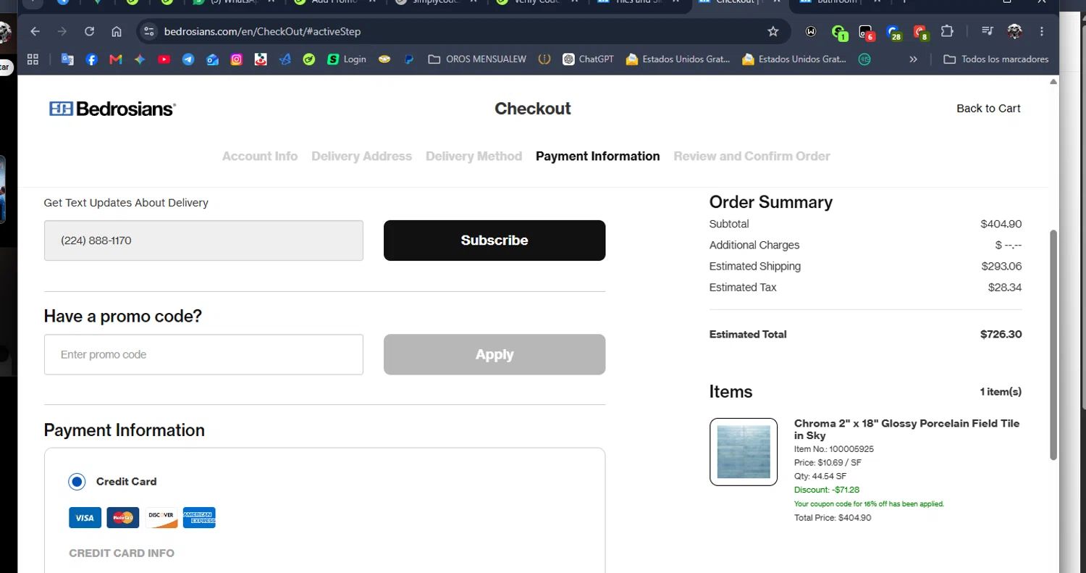The width and height of the screenshot is (1086, 573).
Task: Click the phone number text updates field
Action: click(x=203, y=241)
